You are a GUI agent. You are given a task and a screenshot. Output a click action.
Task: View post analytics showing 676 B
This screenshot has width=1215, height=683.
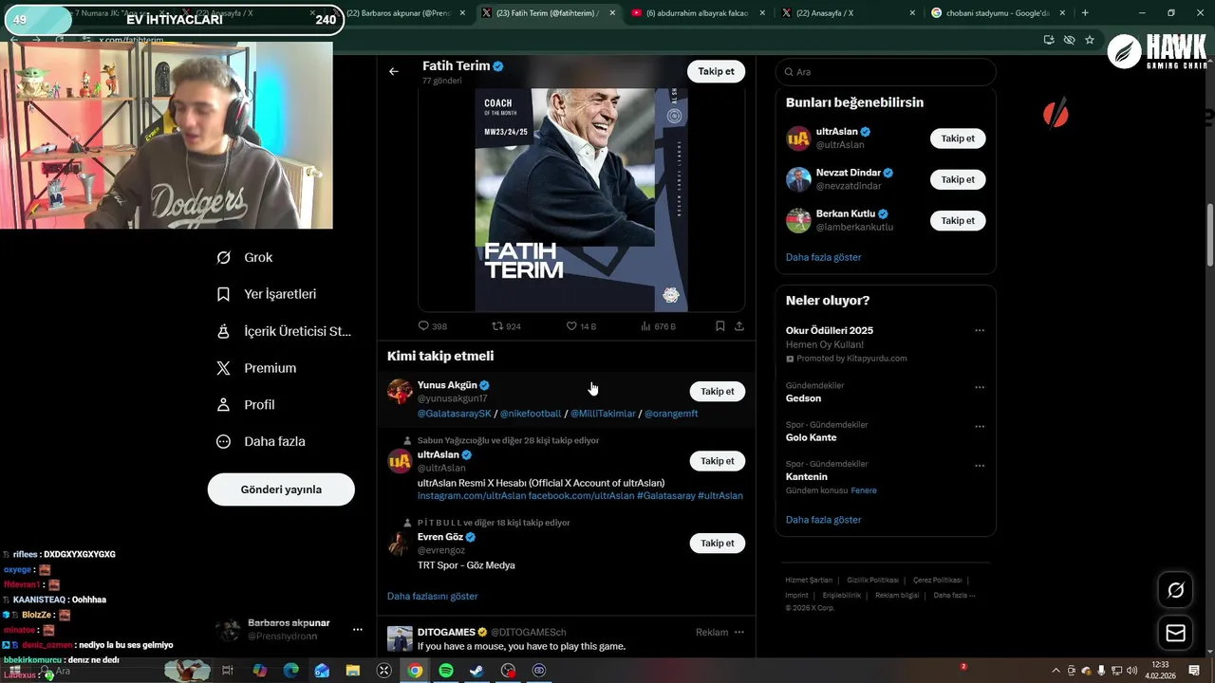point(658,325)
